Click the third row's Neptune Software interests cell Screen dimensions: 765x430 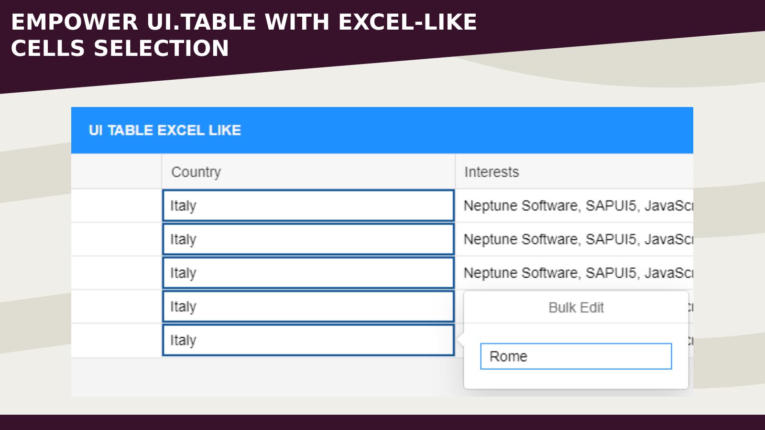point(574,273)
